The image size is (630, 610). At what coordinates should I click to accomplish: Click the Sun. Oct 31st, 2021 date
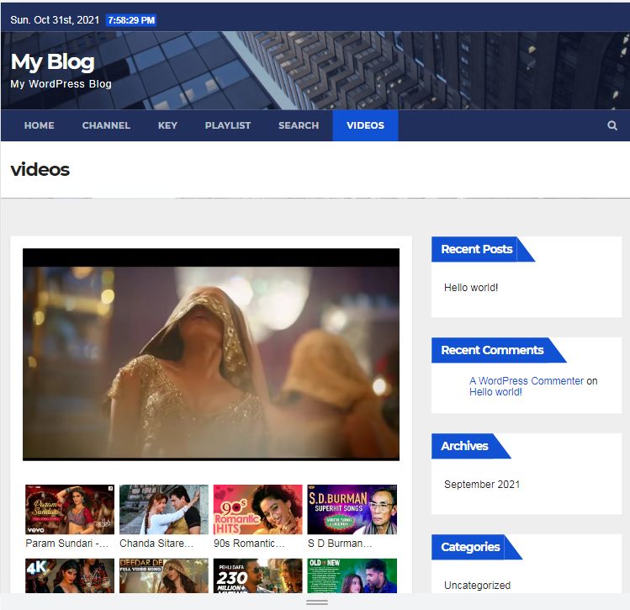55,20
